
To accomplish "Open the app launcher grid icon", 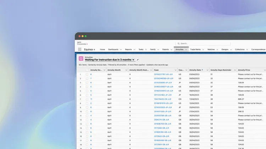I will tap(79, 49).
